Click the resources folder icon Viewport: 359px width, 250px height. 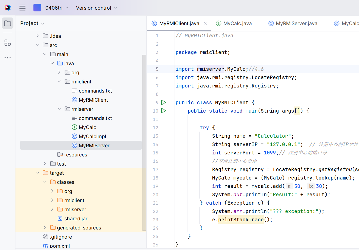click(60, 154)
